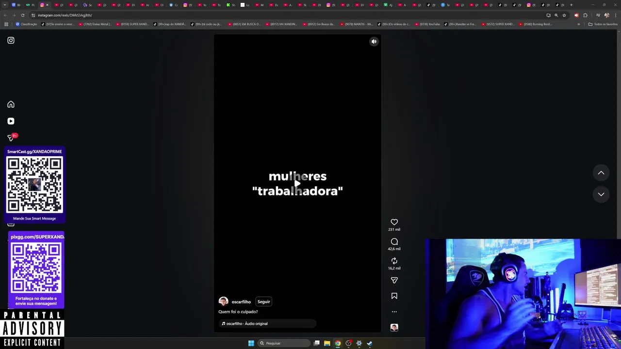This screenshot has width=621, height=349.
Task: Open the Windows Start menu
Action: (x=251, y=343)
